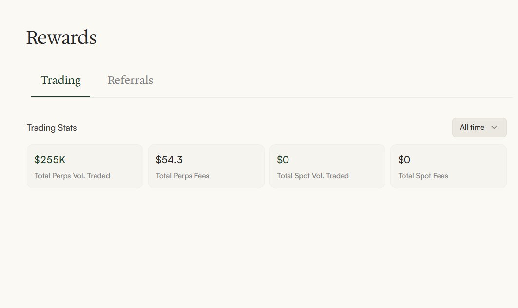Click the $0 value above Total Spot Fees
Viewport: 518px width, 308px height.
[404, 160]
